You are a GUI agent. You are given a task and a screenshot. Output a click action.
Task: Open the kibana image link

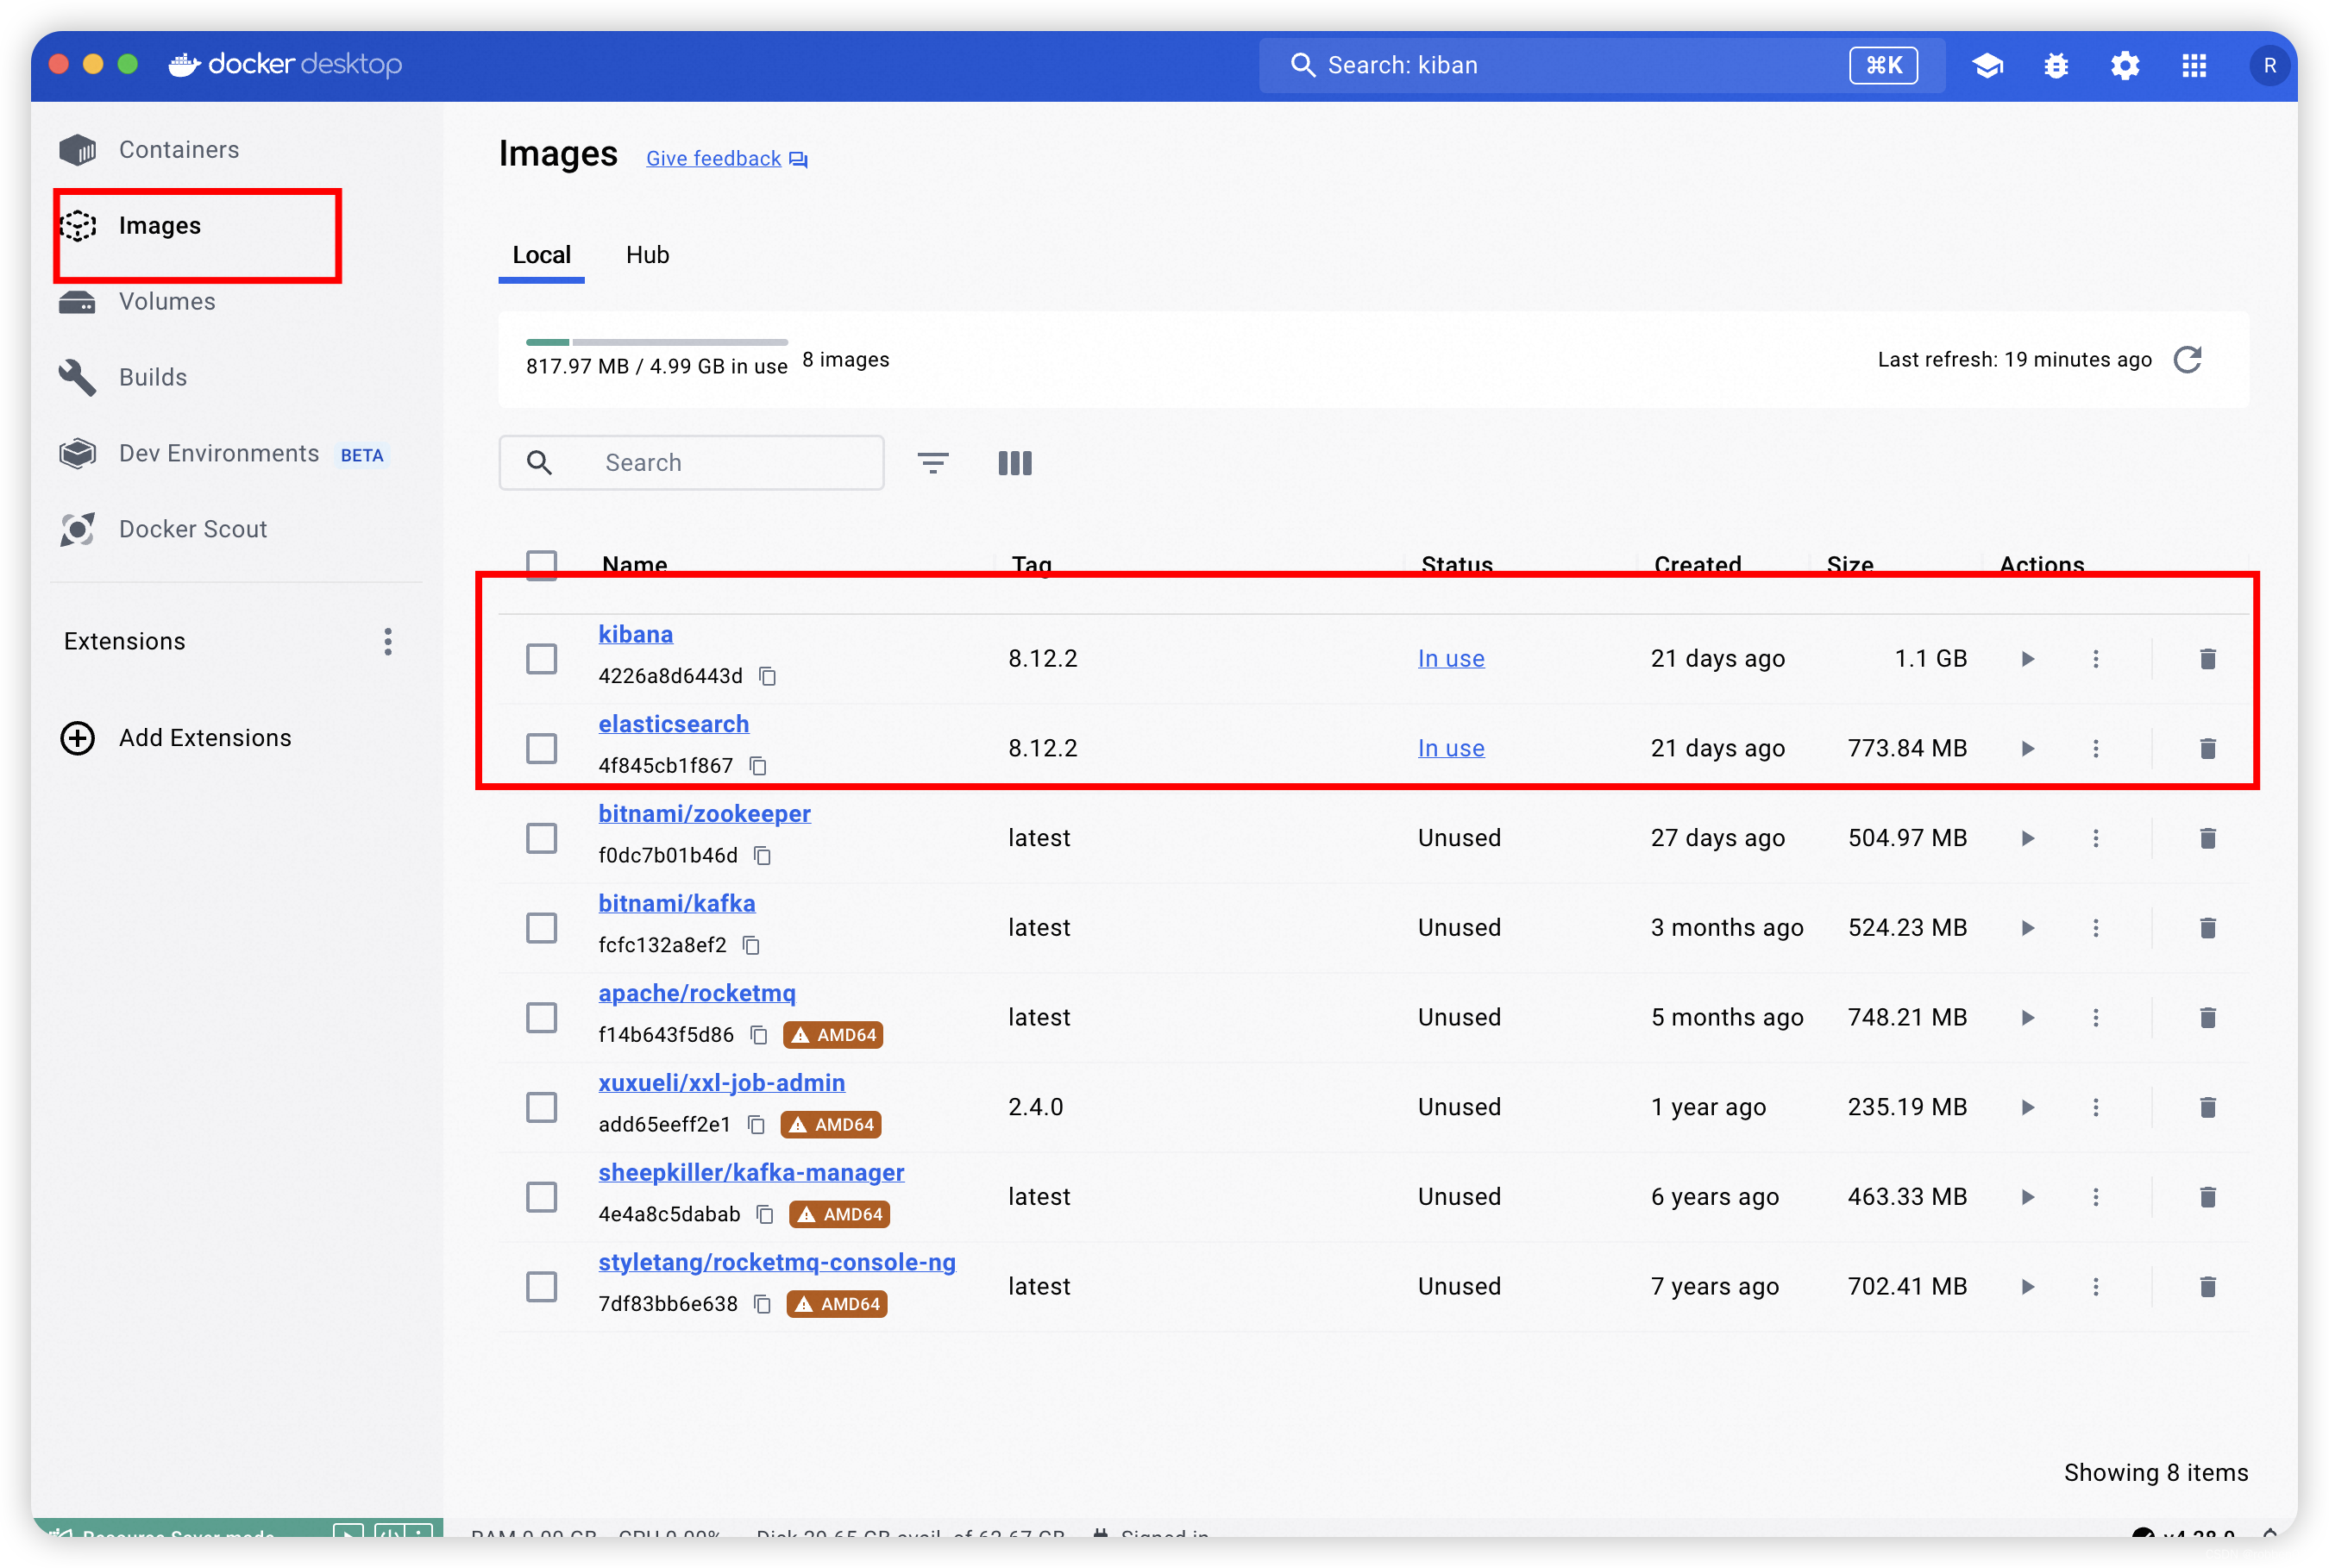635,635
